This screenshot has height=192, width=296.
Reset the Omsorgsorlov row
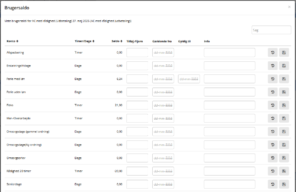click(273, 158)
